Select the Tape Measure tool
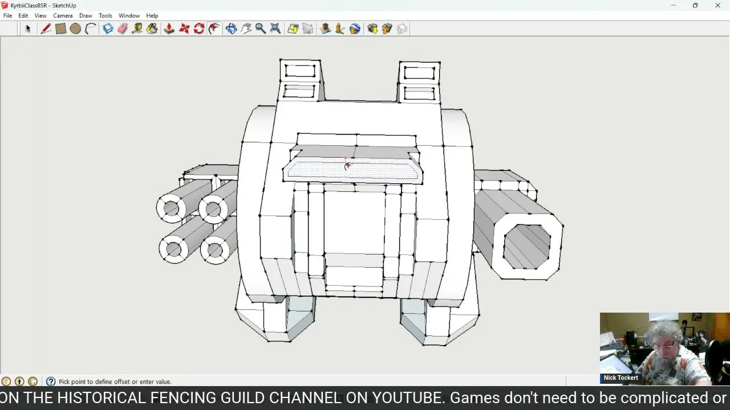 (x=137, y=28)
